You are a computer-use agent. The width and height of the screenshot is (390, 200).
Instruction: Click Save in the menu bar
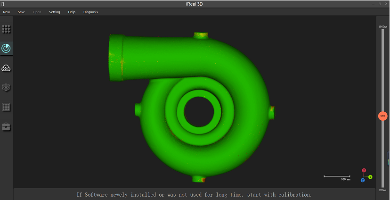[x=21, y=12]
